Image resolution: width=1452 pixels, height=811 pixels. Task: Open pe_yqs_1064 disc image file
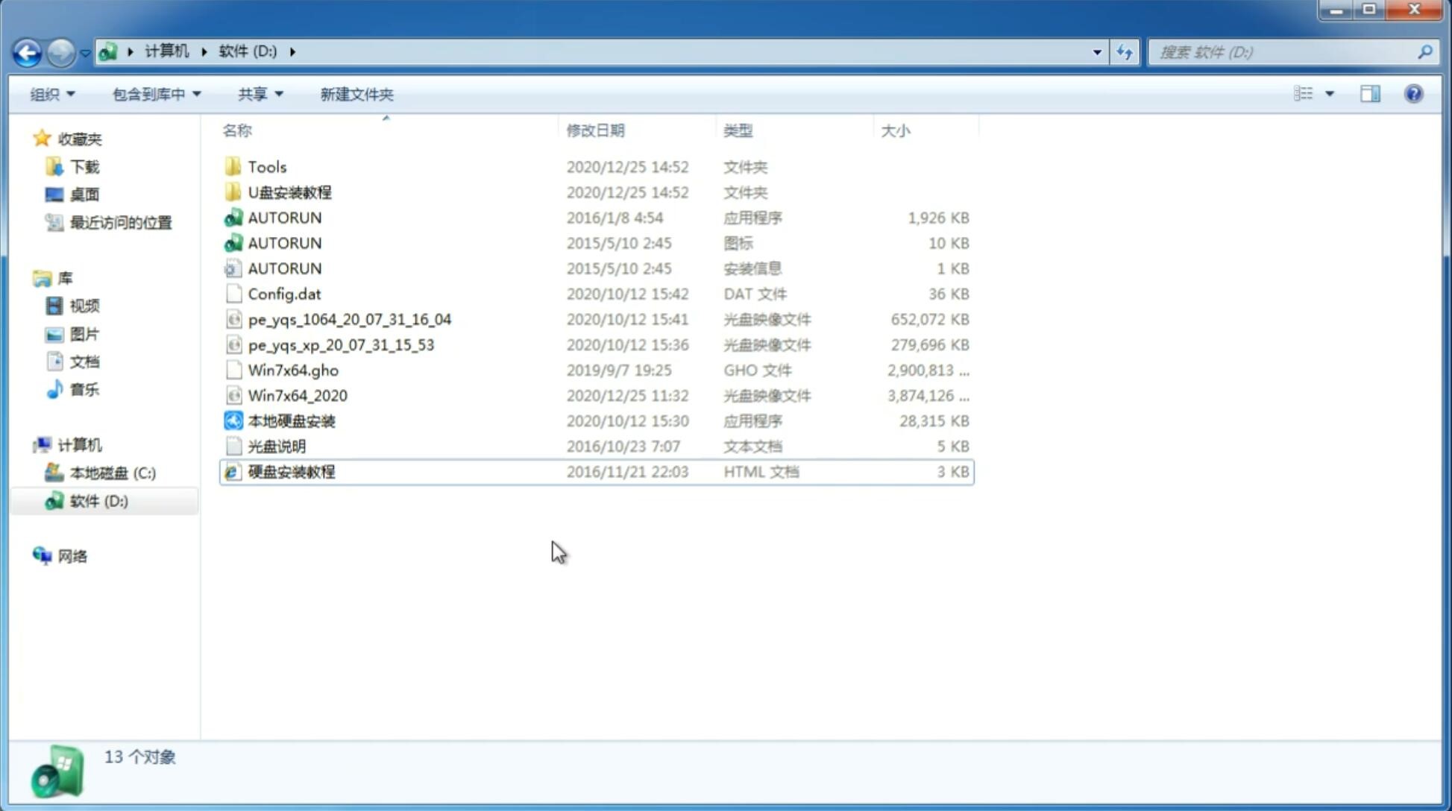tap(349, 319)
